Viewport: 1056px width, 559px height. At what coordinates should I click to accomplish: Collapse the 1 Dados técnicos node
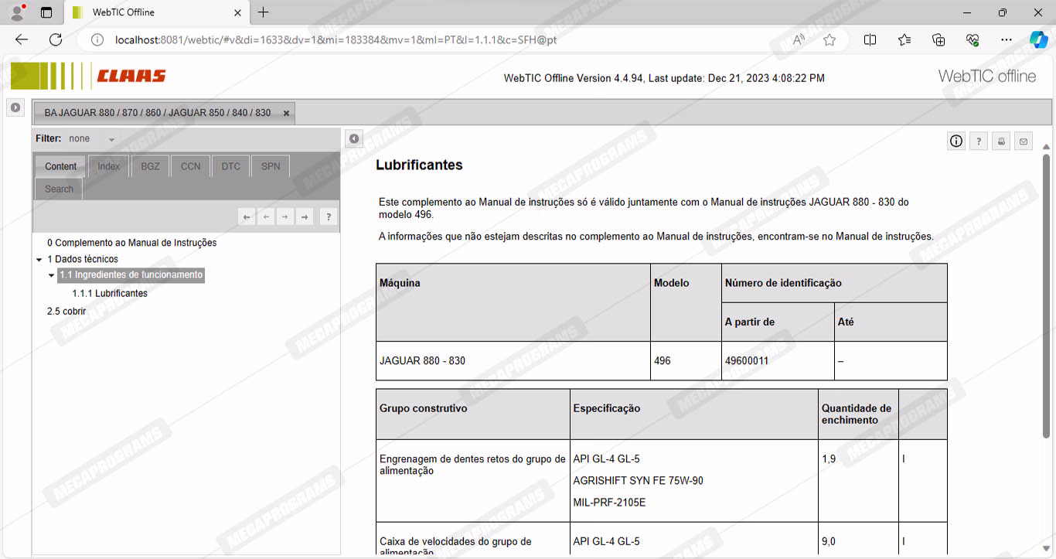click(39, 260)
